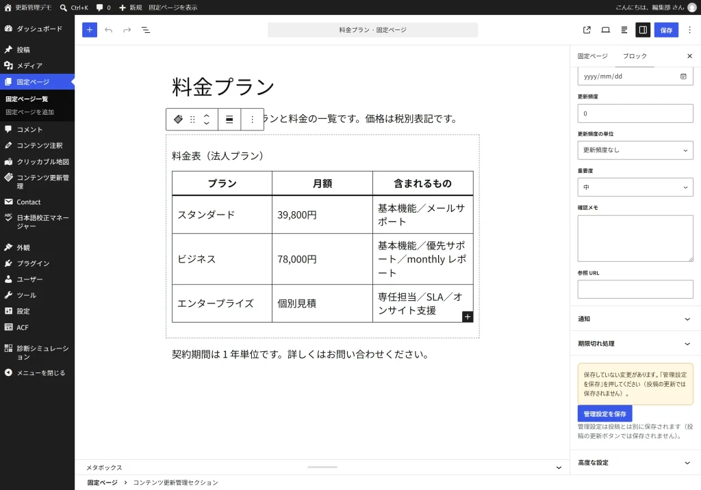Click the home icon in admin bar

(8, 8)
